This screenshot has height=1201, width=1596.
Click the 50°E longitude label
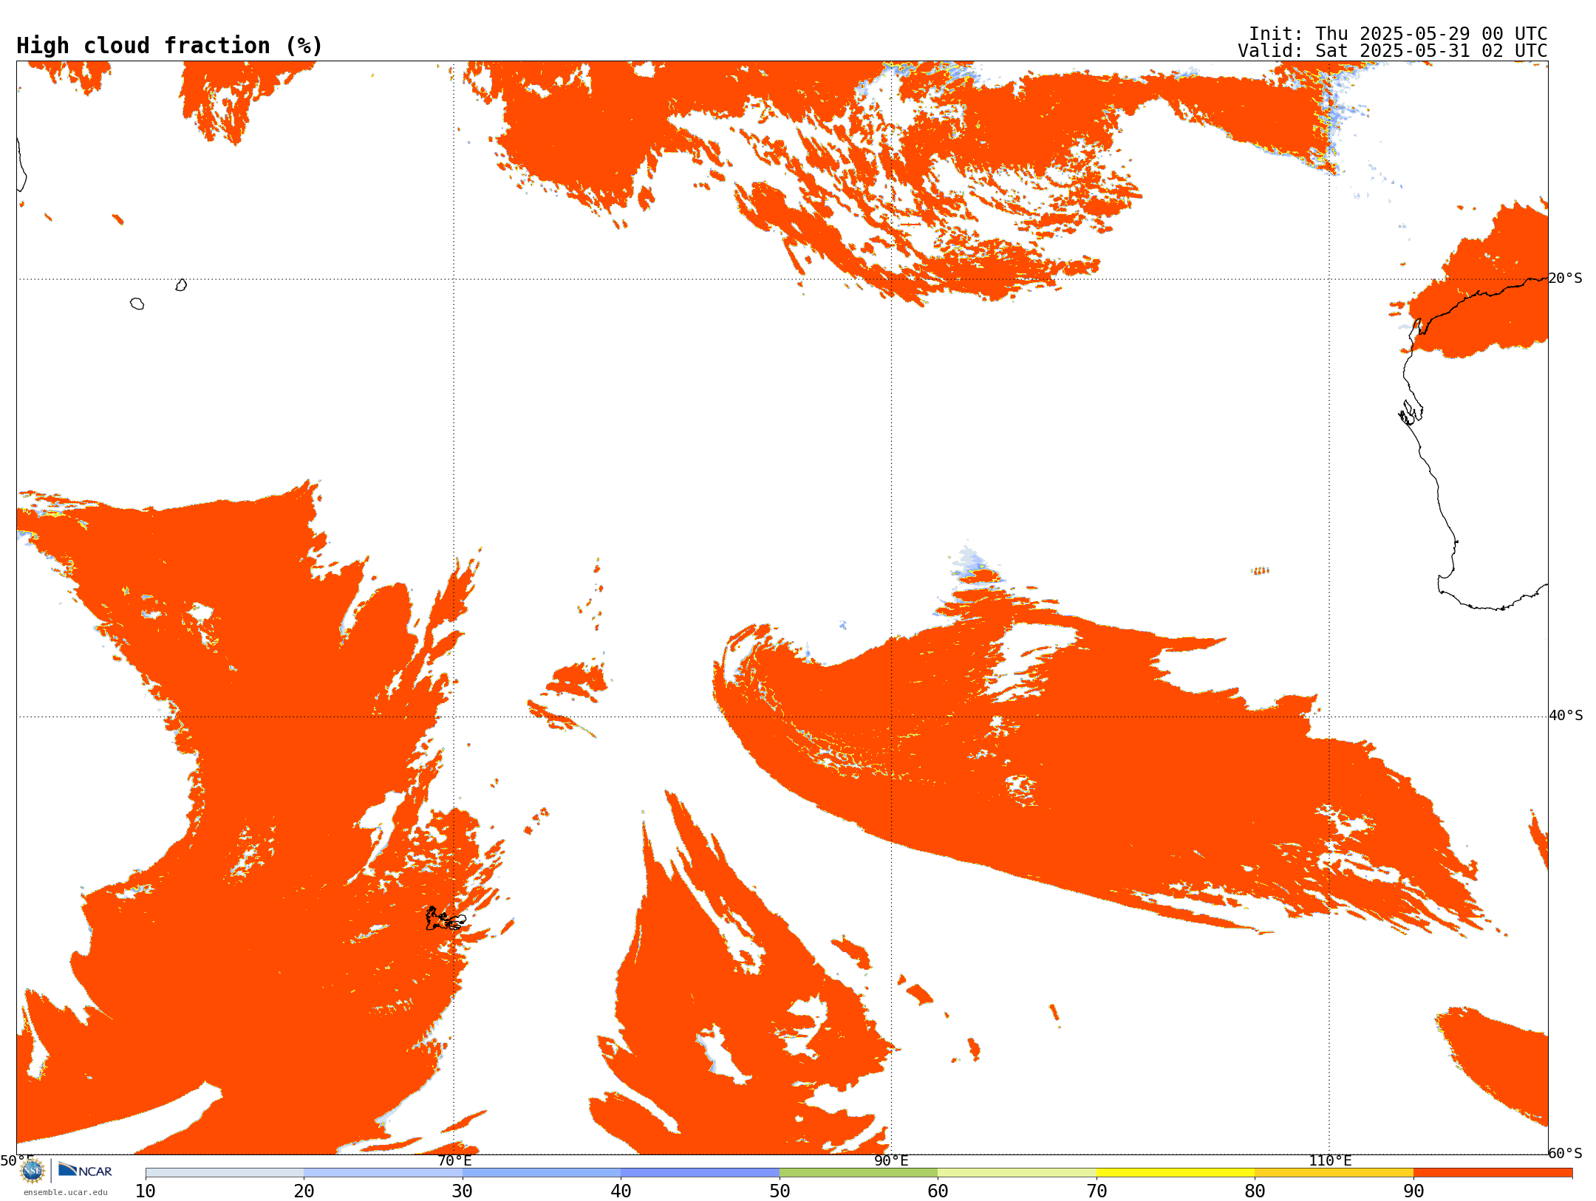pos(16,1160)
